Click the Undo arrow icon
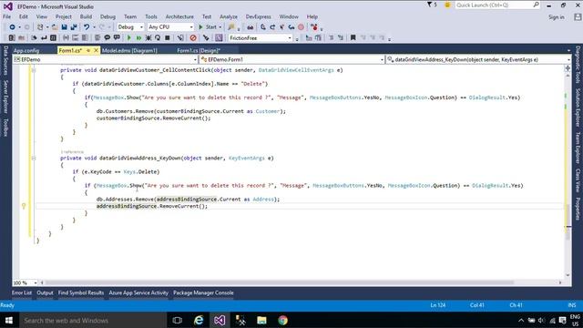Screen dimensions: 583x328 click(x=87, y=27)
